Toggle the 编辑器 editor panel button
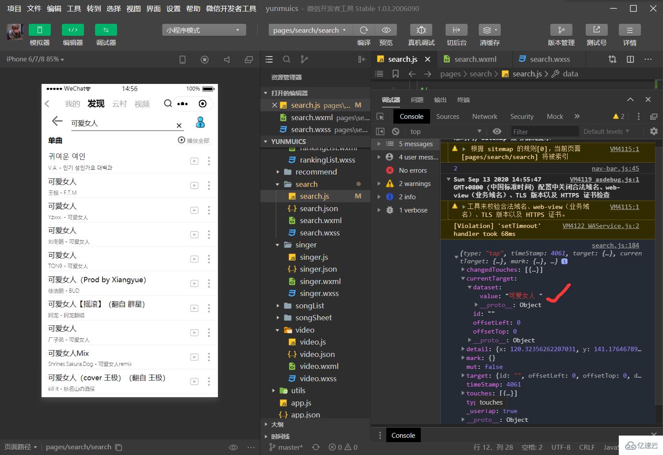 [73, 30]
